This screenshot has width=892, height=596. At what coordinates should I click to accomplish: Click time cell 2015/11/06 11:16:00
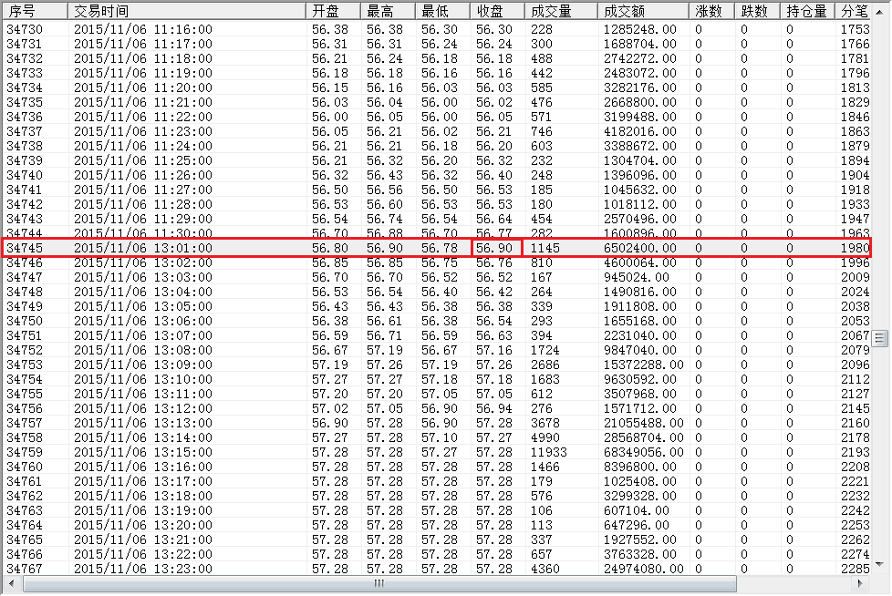tap(143, 29)
